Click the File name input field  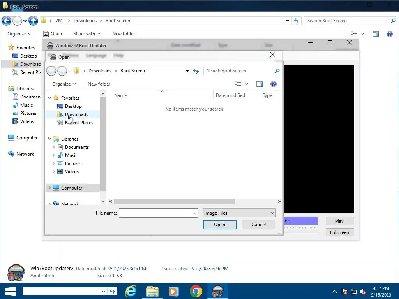155,213
